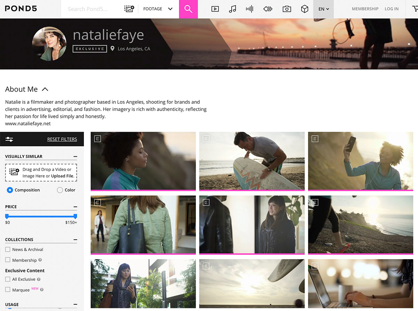This screenshot has height=311, width=418.
Task: Click the maximum price slider handle
Action: [x=75, y=216]
